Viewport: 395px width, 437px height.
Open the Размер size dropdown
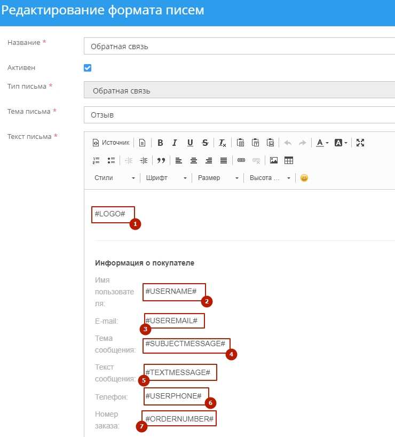click(218, 178)
